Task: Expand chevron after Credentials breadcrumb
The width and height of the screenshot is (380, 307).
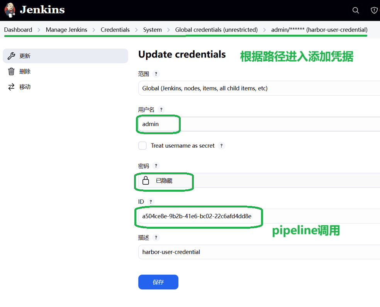Action: tap(136, 30)
